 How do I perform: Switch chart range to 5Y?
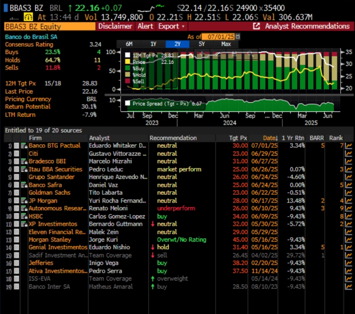coord(202,44)
